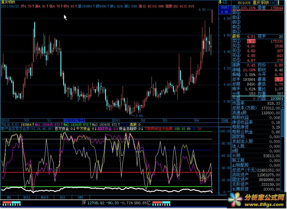Click the 委比 100.00% value

point(248,8)
